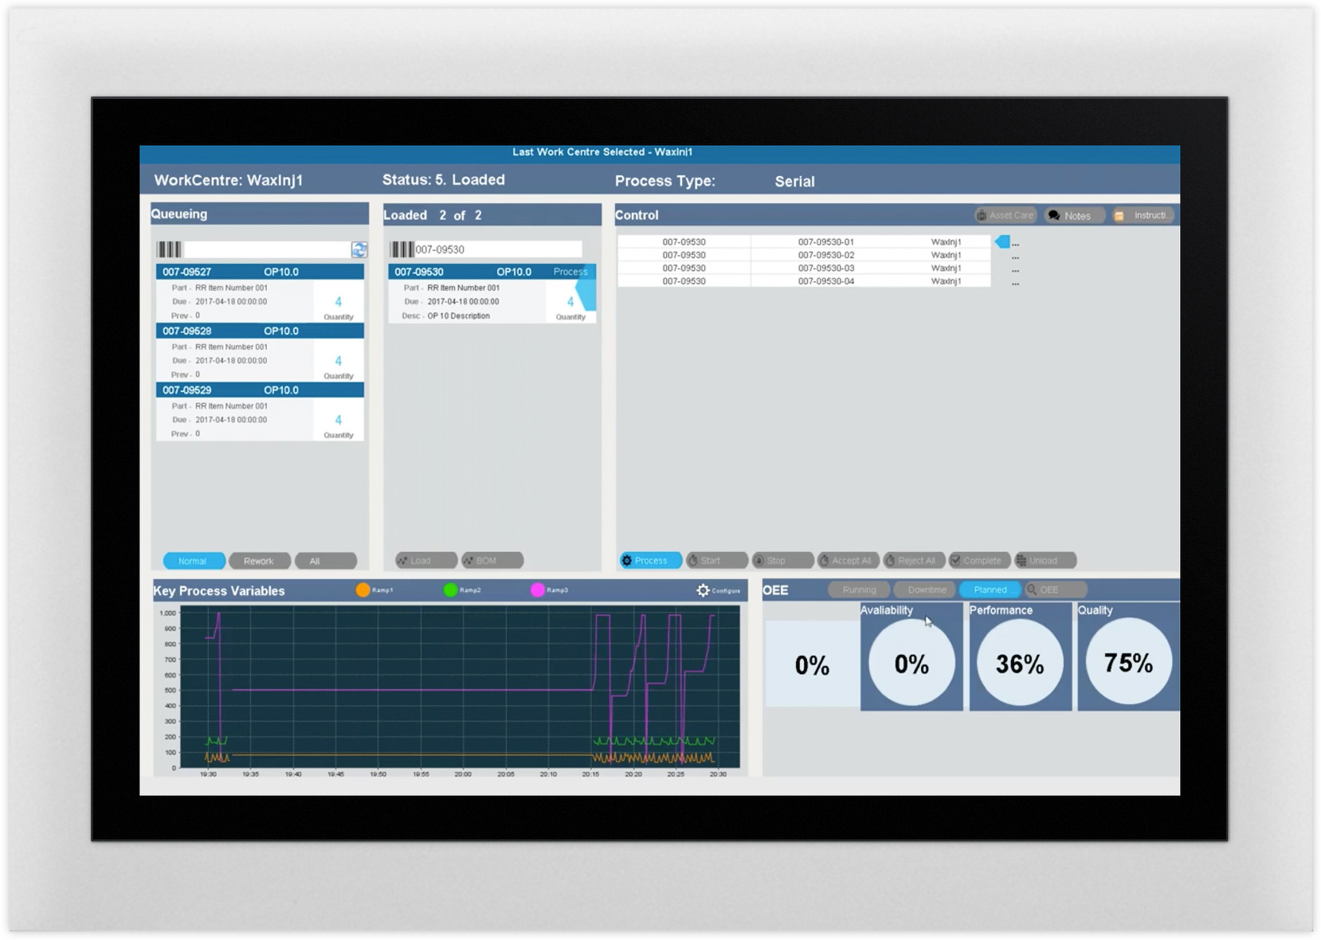Show All items in the queue
Screen dimensions: 1321x940
pos(325,561)
